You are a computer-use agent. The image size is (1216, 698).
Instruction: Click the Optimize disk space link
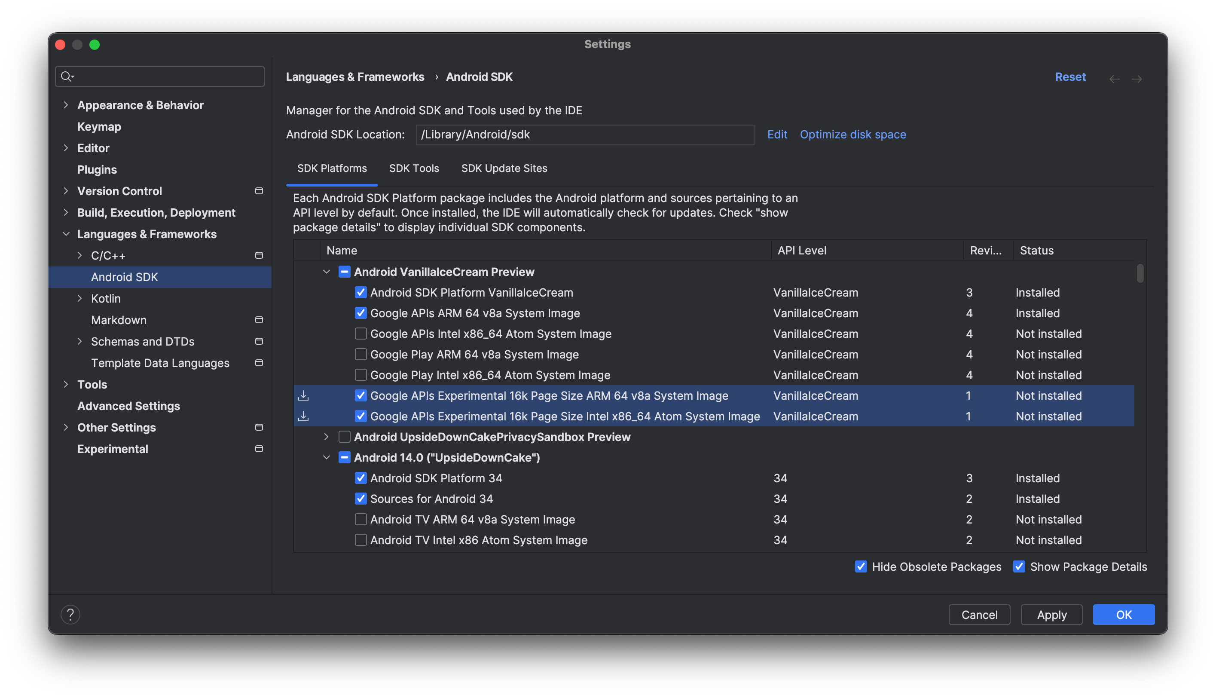(853, 134)
